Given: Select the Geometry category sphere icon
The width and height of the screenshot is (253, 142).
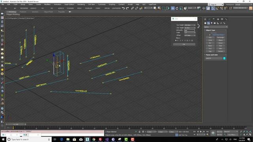Looking at the screenshot, I should (x=205, y=23).
